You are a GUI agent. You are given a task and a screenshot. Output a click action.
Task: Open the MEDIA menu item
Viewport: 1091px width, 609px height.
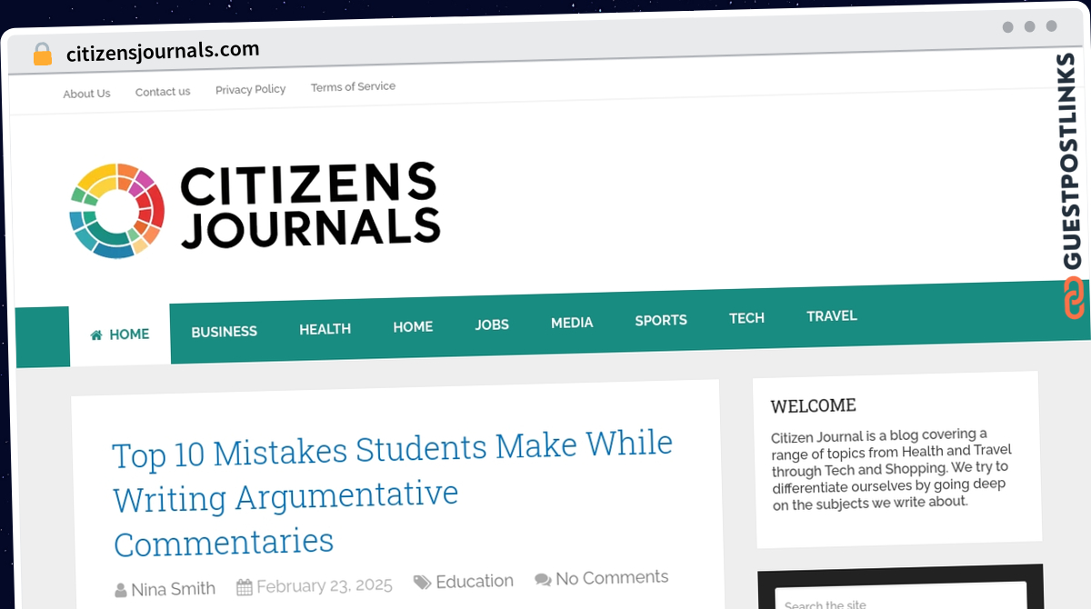(572, 322)
